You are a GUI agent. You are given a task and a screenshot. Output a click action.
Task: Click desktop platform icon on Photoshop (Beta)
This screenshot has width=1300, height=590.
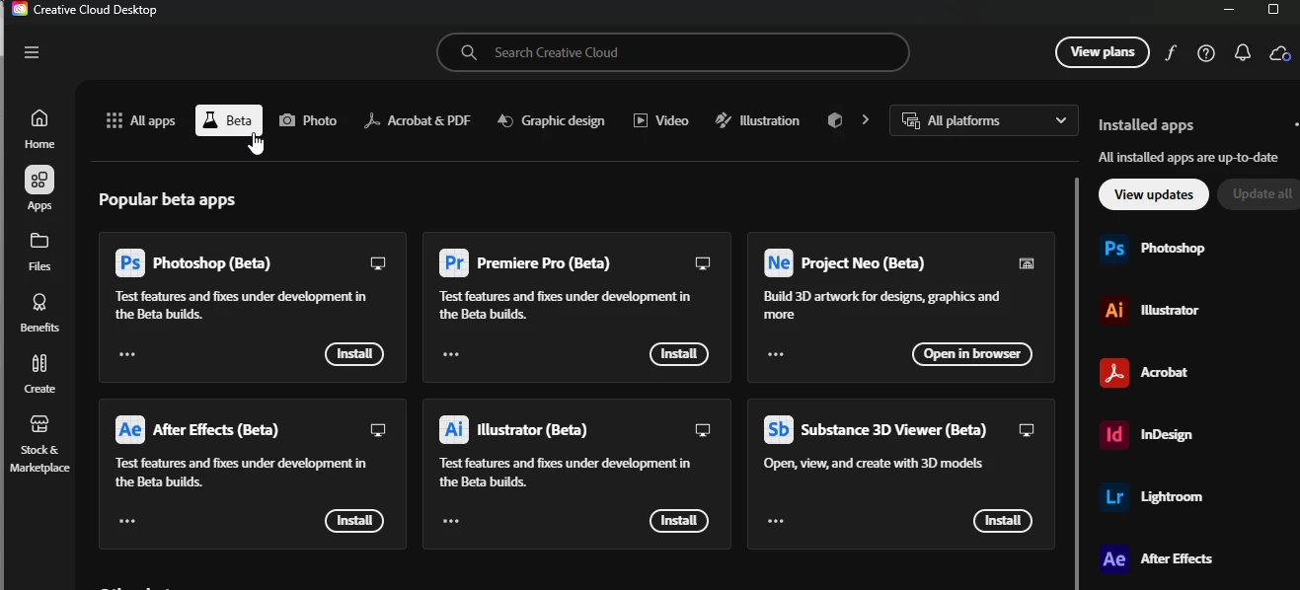pyautogui.click(x=378, y=263)
